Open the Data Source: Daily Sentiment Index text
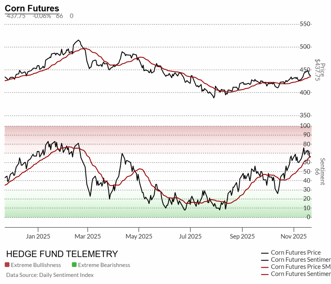Viewport: 331px width, 284px height. [x=50, y=275]
